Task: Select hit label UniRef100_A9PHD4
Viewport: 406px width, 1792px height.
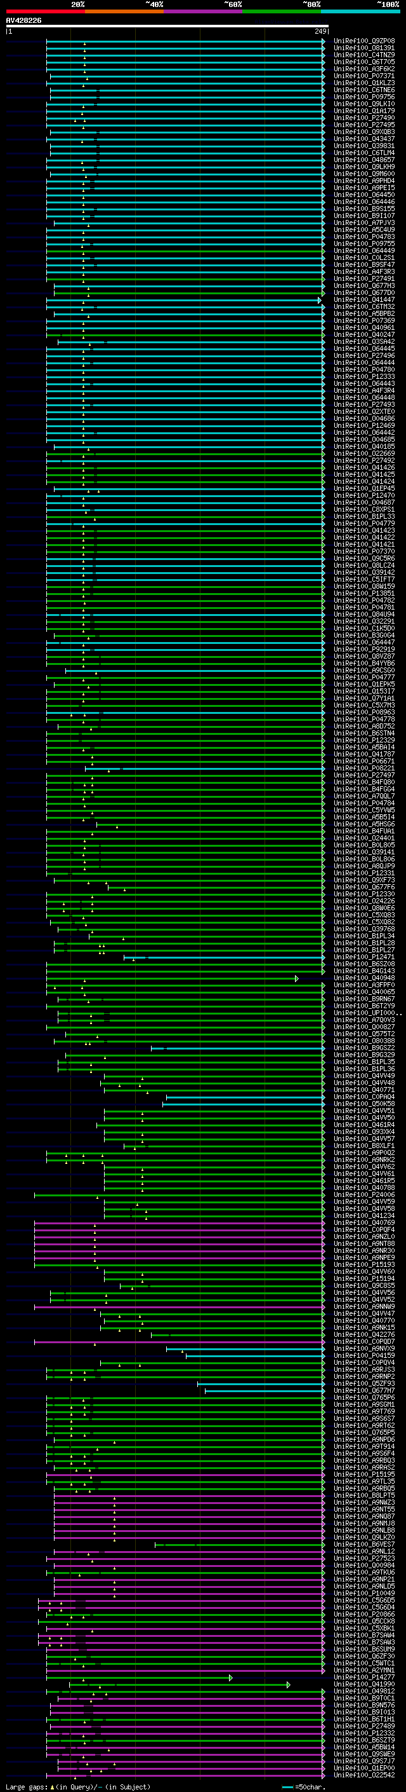Action: tap(364, 181)
